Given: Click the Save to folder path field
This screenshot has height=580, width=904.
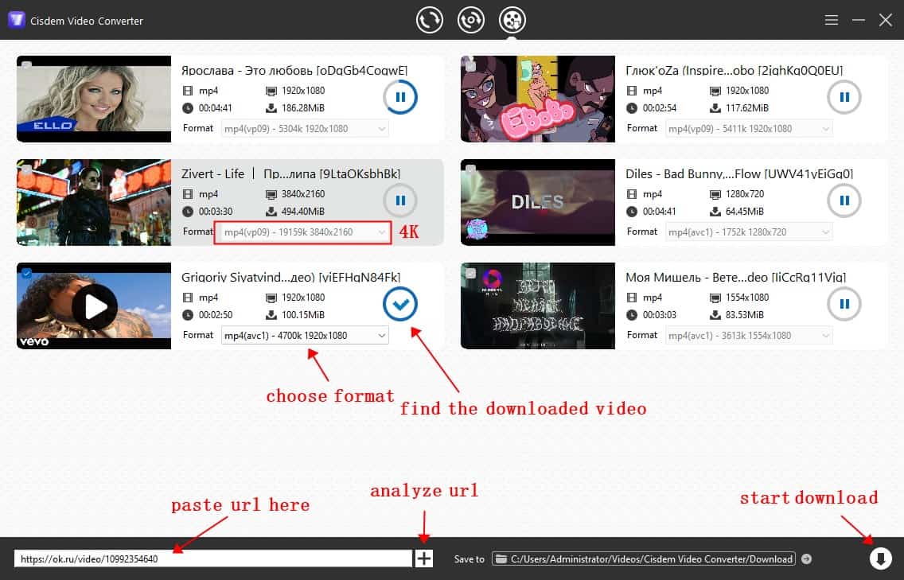Looking at the screenshot, I should [644, 559].
